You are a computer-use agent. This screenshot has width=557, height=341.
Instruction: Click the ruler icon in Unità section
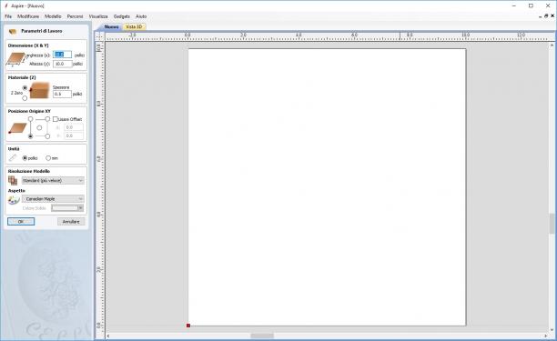pos(13,157)
